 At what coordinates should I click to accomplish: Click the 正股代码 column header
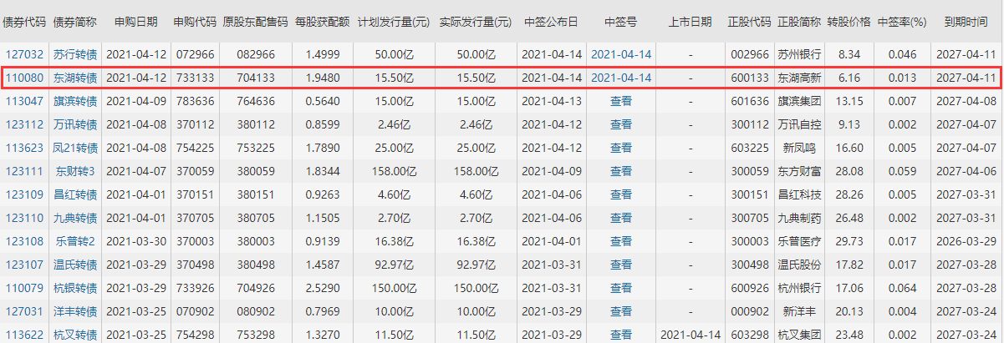coord(749,23)
